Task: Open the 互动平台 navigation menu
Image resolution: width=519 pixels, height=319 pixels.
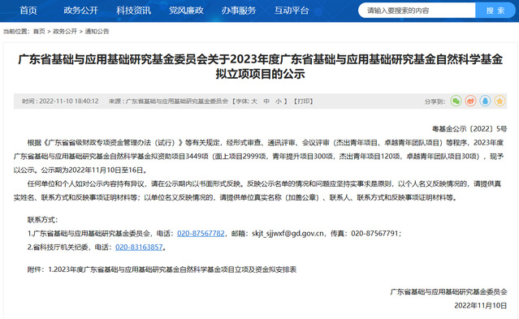Action: (x=292, y=11)
